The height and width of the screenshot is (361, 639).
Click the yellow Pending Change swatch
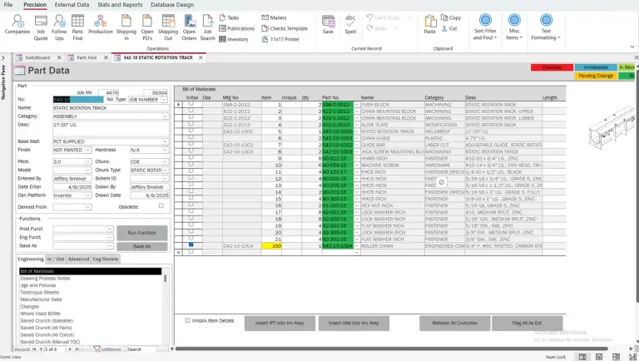[x=596, y=76]
